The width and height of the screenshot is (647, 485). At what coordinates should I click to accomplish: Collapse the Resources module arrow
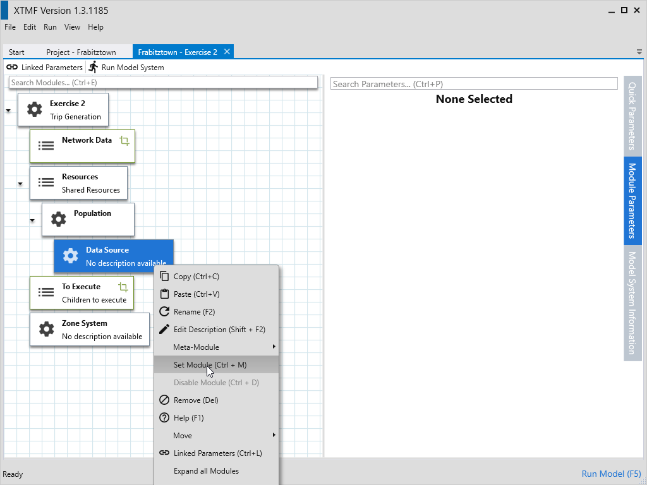20,184
